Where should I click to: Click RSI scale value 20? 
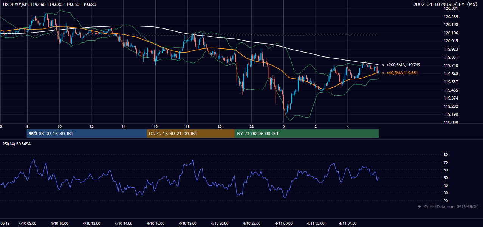click(446, 201)
